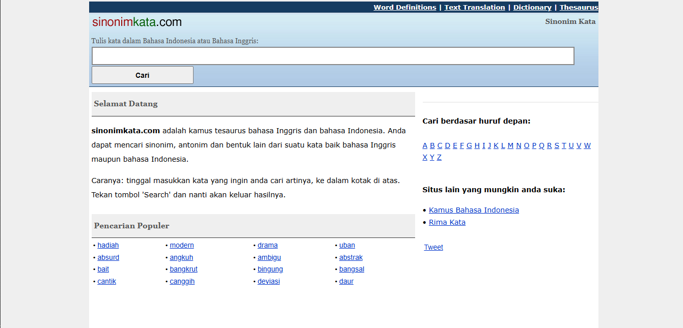
Task: Go to the Dictionary page
Action: click(x=532, y=7)
